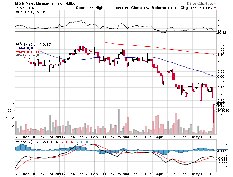Click the 'Volume 148.1K' header value
The height and width of the screenshot is (177, 233).
pyautogui.click(x=165, y=8)
